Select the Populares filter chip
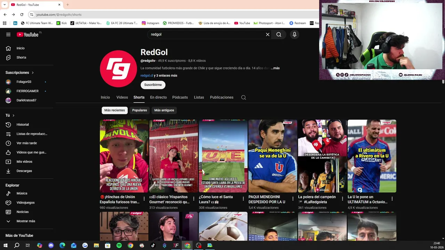 point(139,110)
